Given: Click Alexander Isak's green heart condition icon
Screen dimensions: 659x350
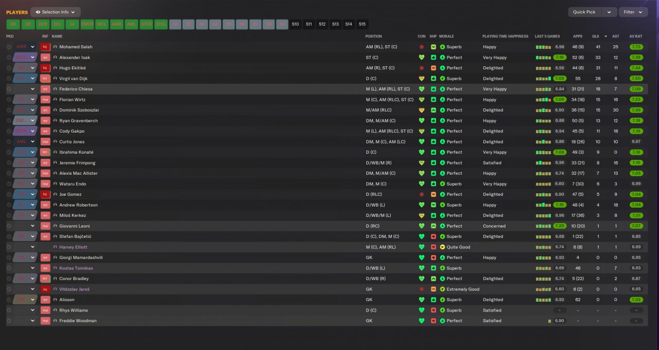Looking at the screenshot, I should [422, 58].
